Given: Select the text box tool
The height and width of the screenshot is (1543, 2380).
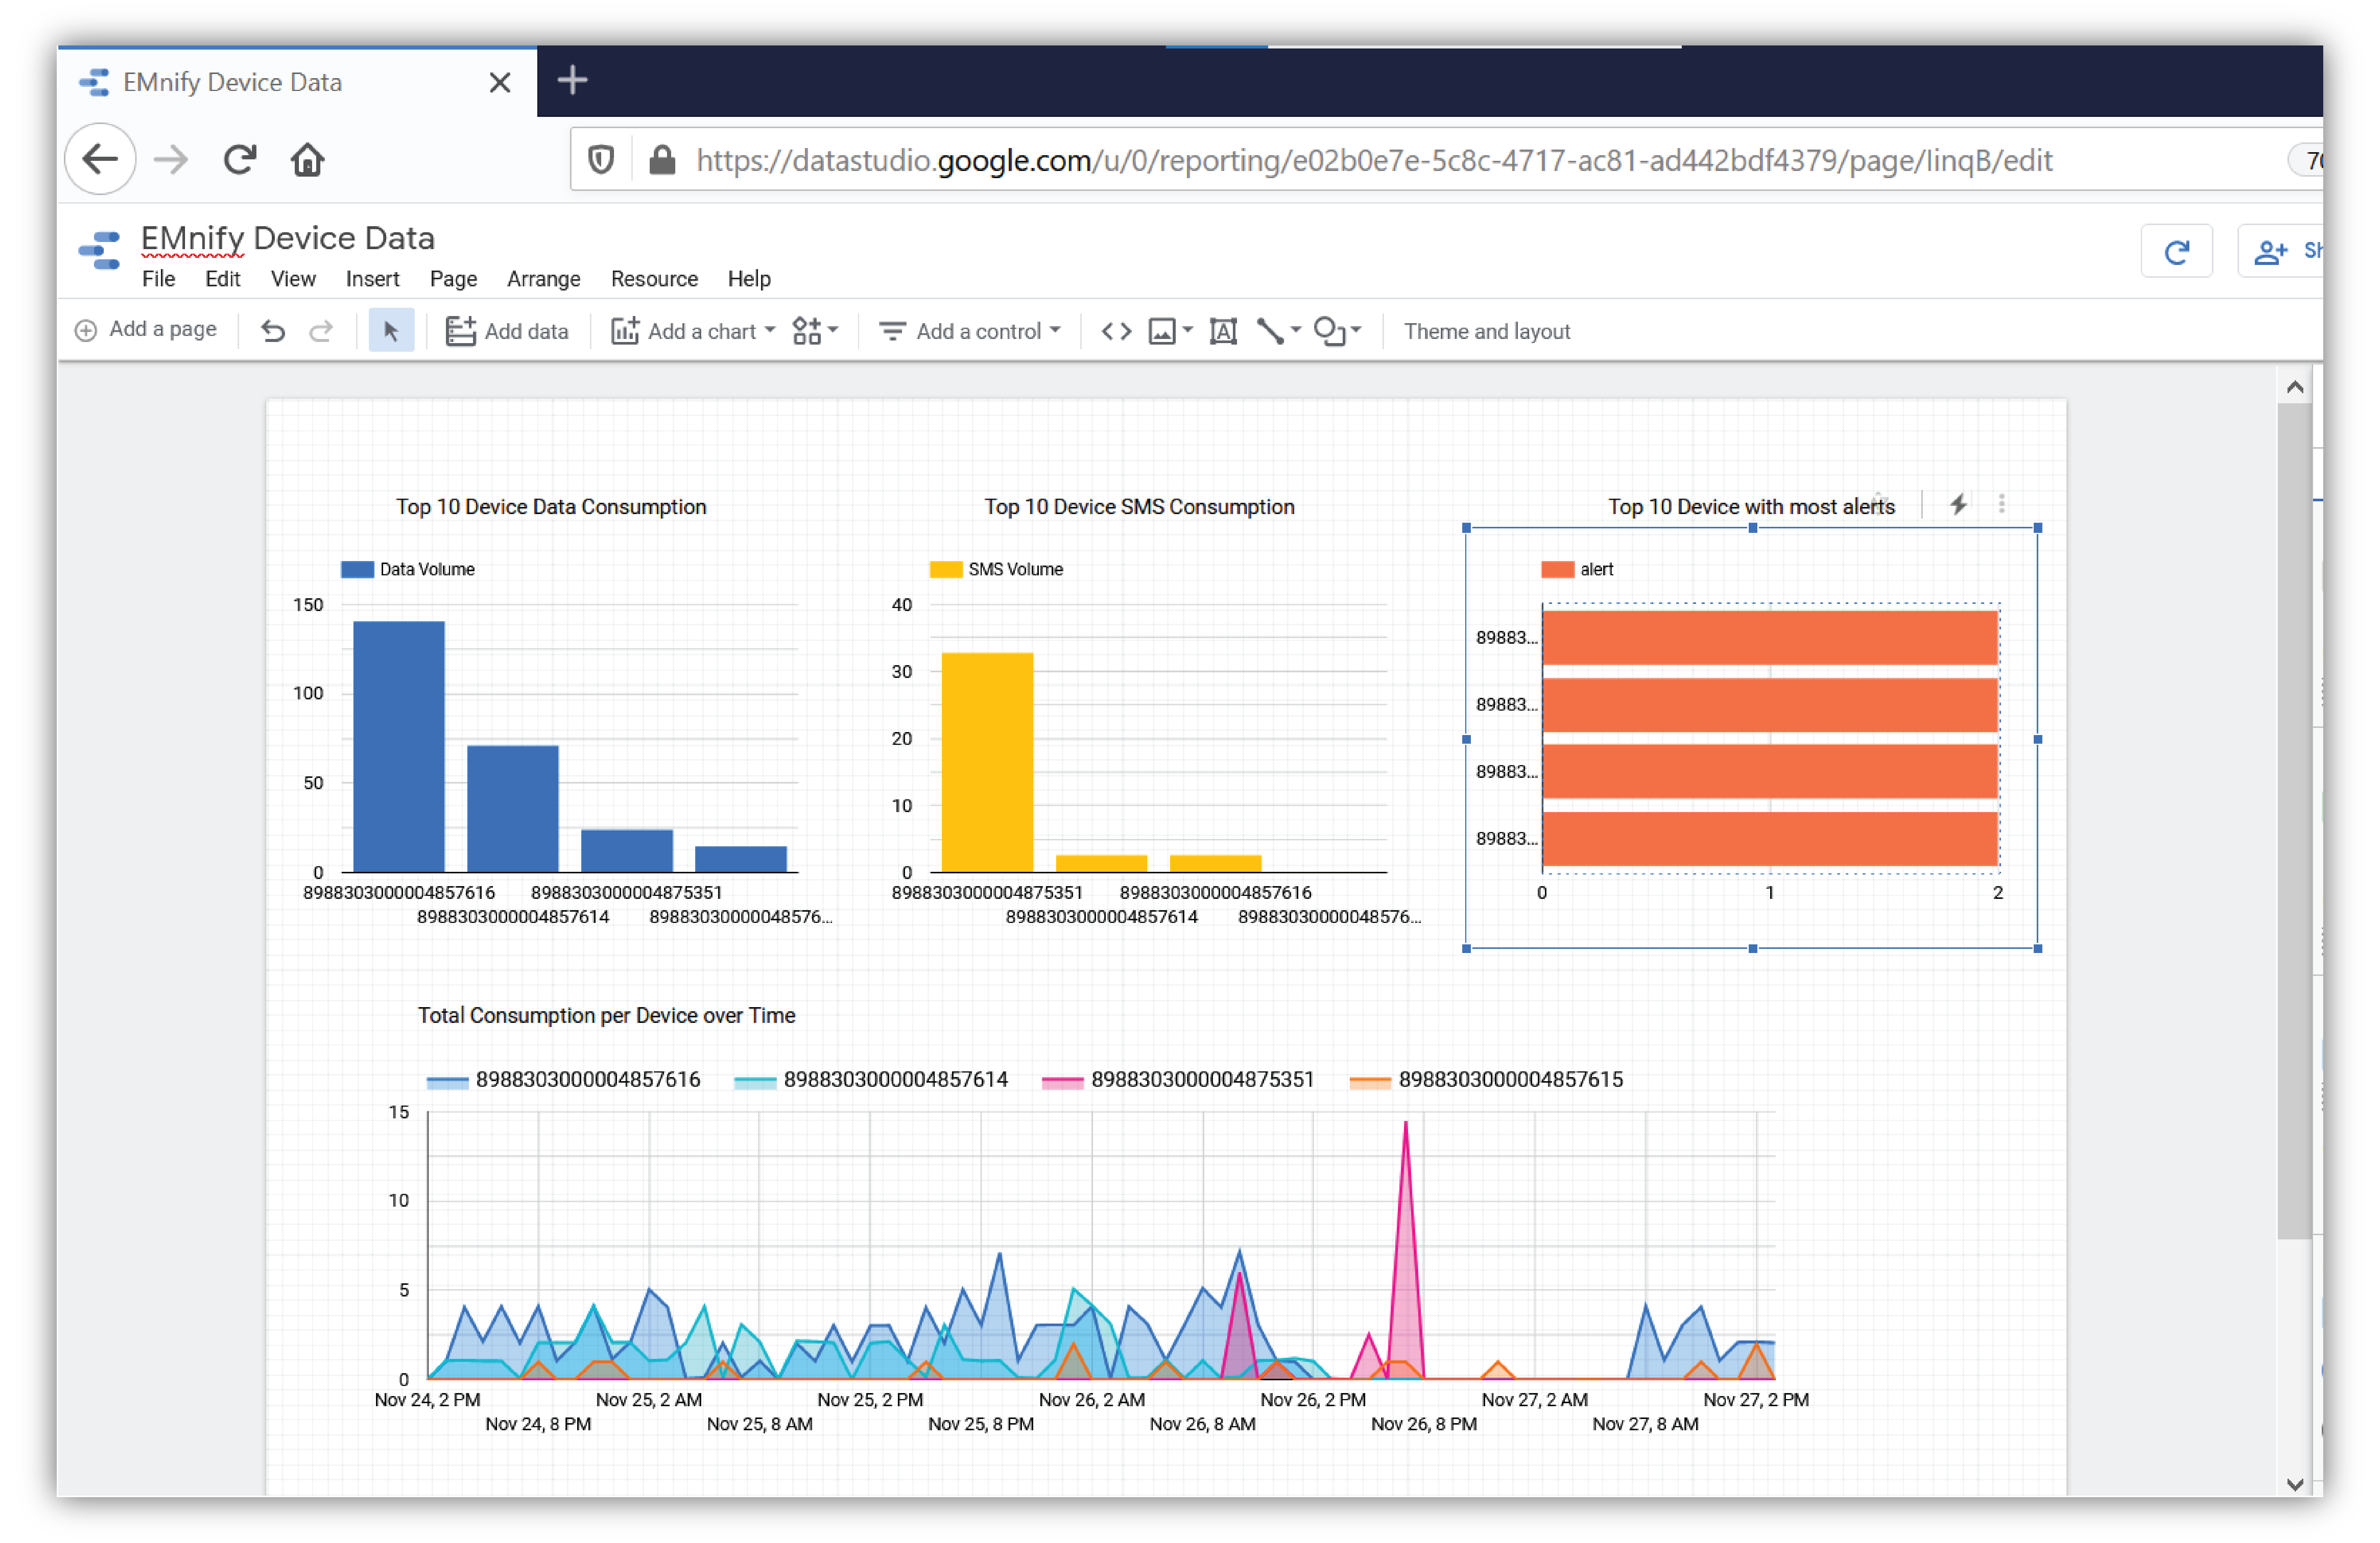Looking at the screenshot, I should 1222,330.
